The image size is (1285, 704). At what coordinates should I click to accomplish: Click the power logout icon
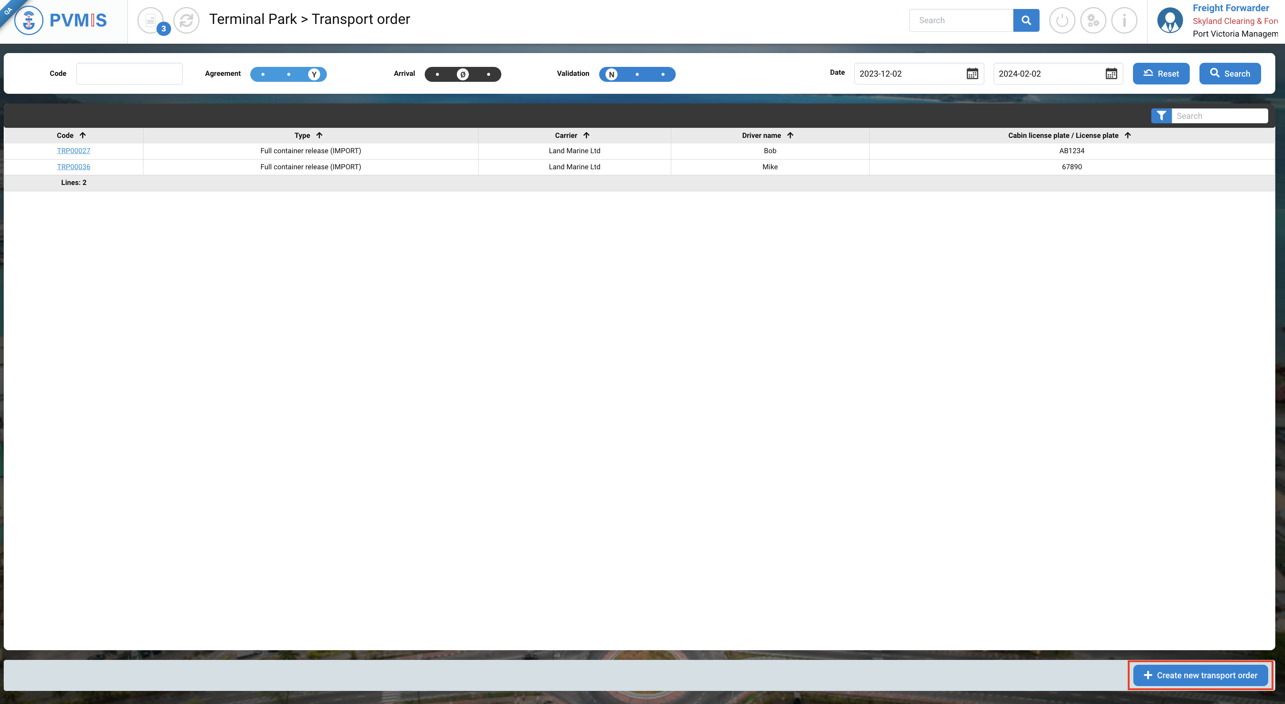pos(1062,21)
